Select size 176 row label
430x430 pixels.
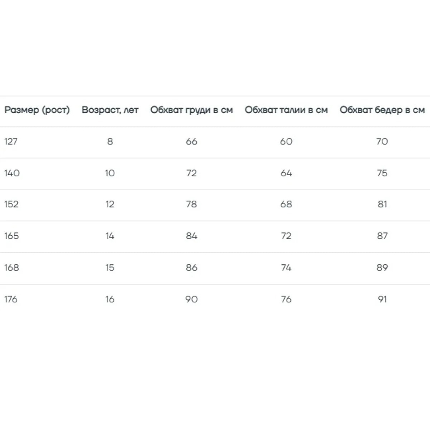coord(11,299)
